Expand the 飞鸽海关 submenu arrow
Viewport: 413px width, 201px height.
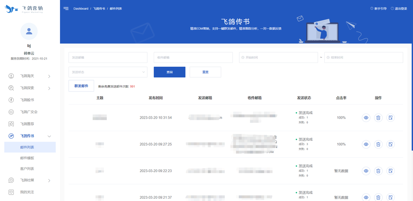(49, 76)
